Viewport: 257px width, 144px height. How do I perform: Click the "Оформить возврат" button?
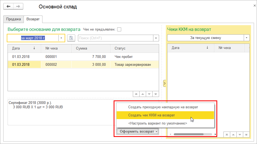coord(138,132)
